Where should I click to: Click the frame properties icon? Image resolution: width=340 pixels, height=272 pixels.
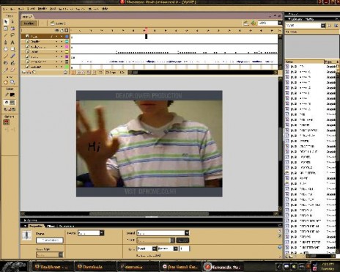pyautogui.click(x=26, y=235)
